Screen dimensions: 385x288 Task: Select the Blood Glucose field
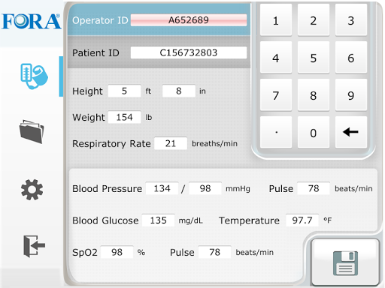coord(158,220)
